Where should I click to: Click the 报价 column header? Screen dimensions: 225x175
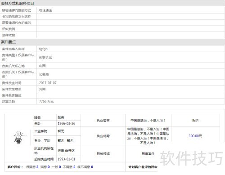coord(195,120)
